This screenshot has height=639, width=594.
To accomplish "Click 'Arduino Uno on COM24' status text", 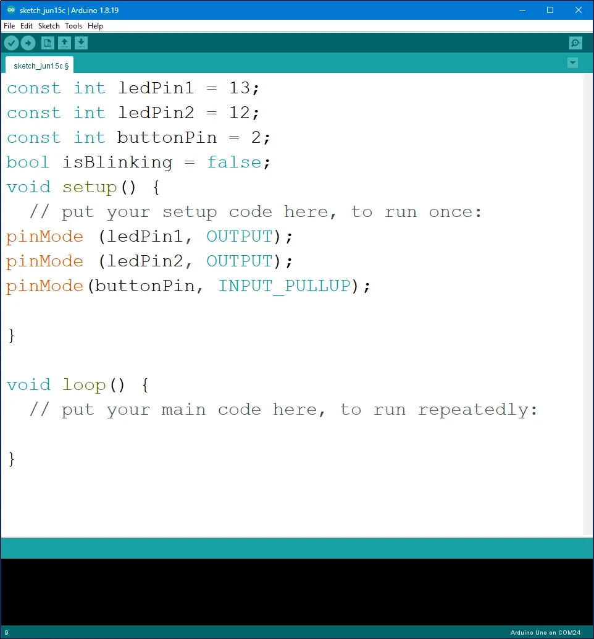I will pos(546,632).
